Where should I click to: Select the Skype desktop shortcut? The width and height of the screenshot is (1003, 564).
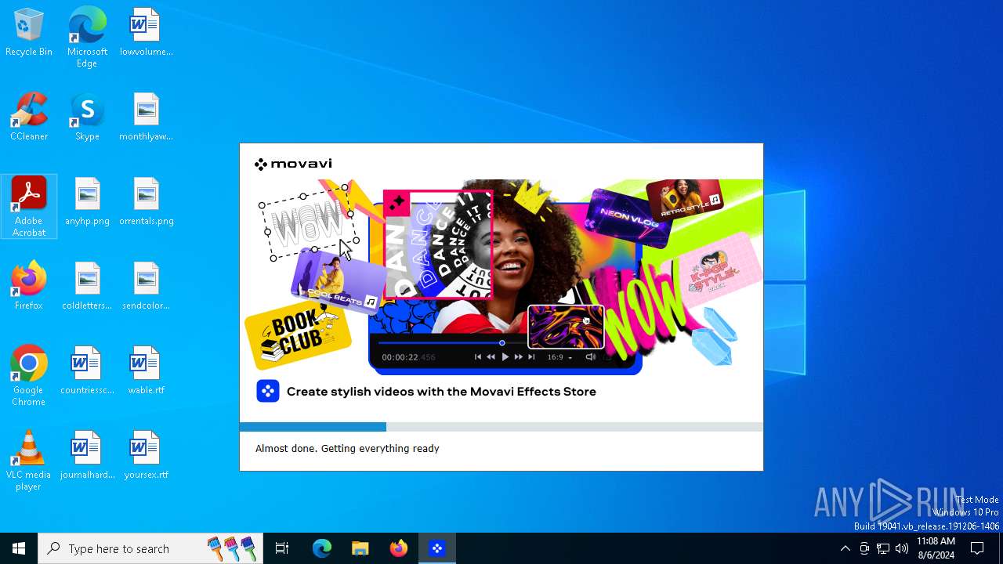pos(87,117)
